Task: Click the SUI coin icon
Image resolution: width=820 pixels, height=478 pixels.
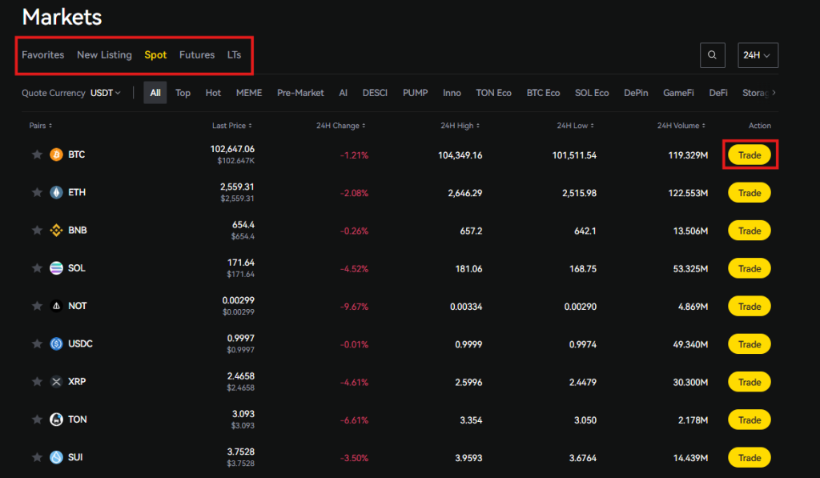Action: [54, 457]
